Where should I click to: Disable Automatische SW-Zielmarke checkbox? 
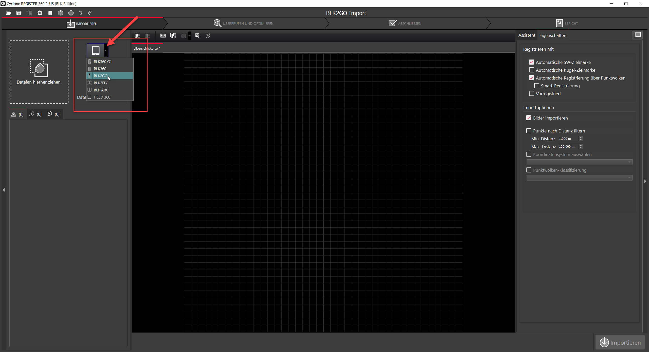coord(532,62)
